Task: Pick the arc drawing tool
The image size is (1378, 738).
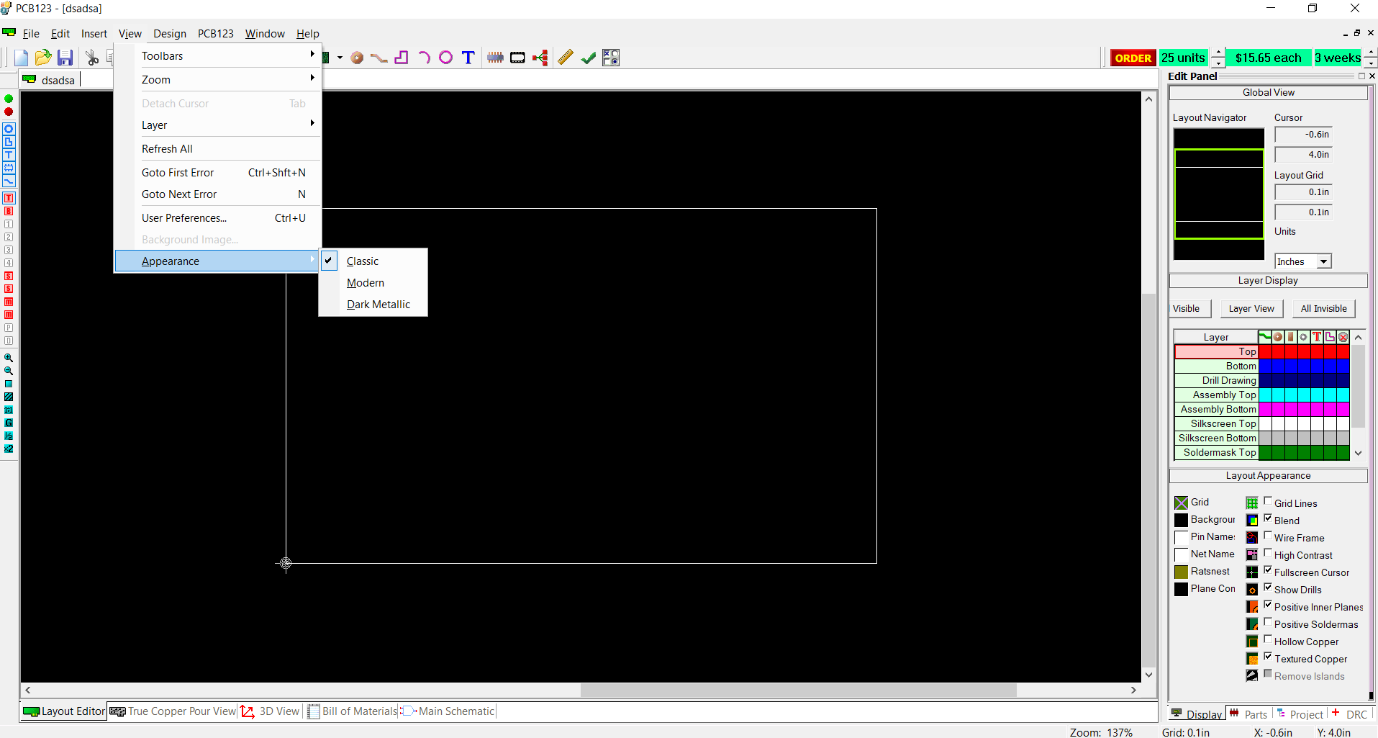Action: click(425, 58)
